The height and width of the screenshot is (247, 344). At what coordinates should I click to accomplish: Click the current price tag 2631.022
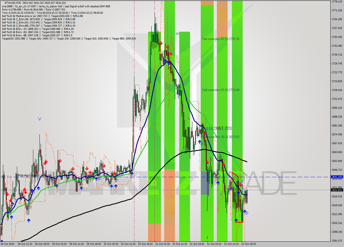click(337, 190)
